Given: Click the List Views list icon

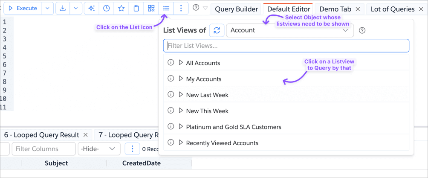Looking at the screenshot, I should click(x=166, y=8).
